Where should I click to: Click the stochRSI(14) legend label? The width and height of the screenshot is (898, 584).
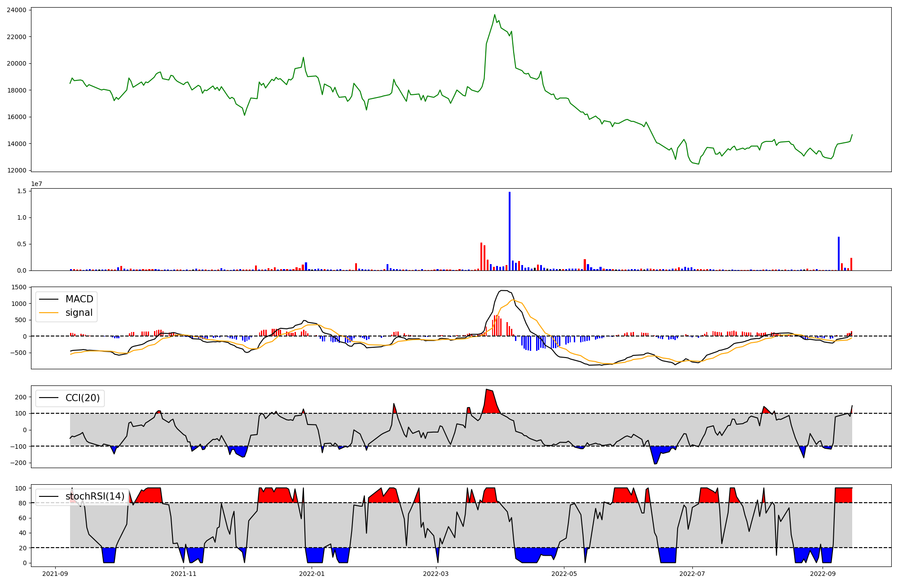(95, 496)
